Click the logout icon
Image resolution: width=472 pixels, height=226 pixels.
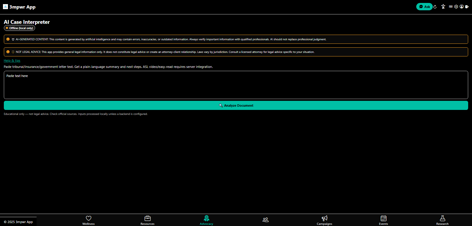(x=467, y=6)
